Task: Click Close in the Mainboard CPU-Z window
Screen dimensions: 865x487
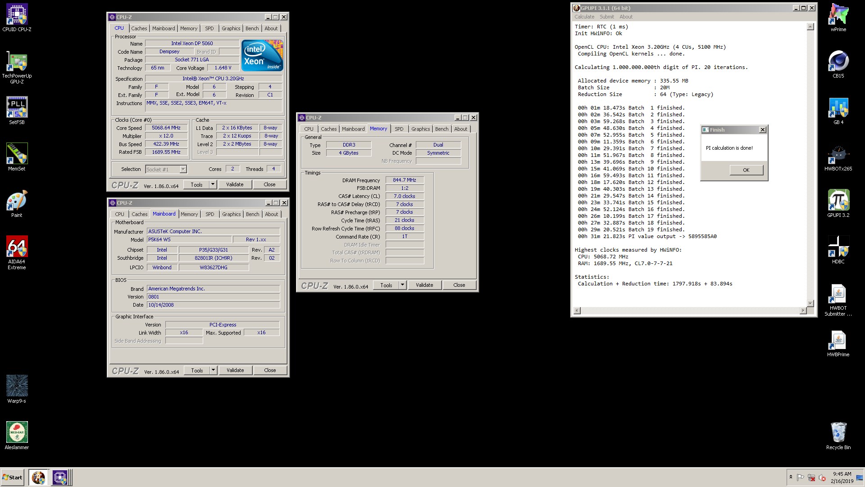Action: pyautogui.click(x=270, y=370)
